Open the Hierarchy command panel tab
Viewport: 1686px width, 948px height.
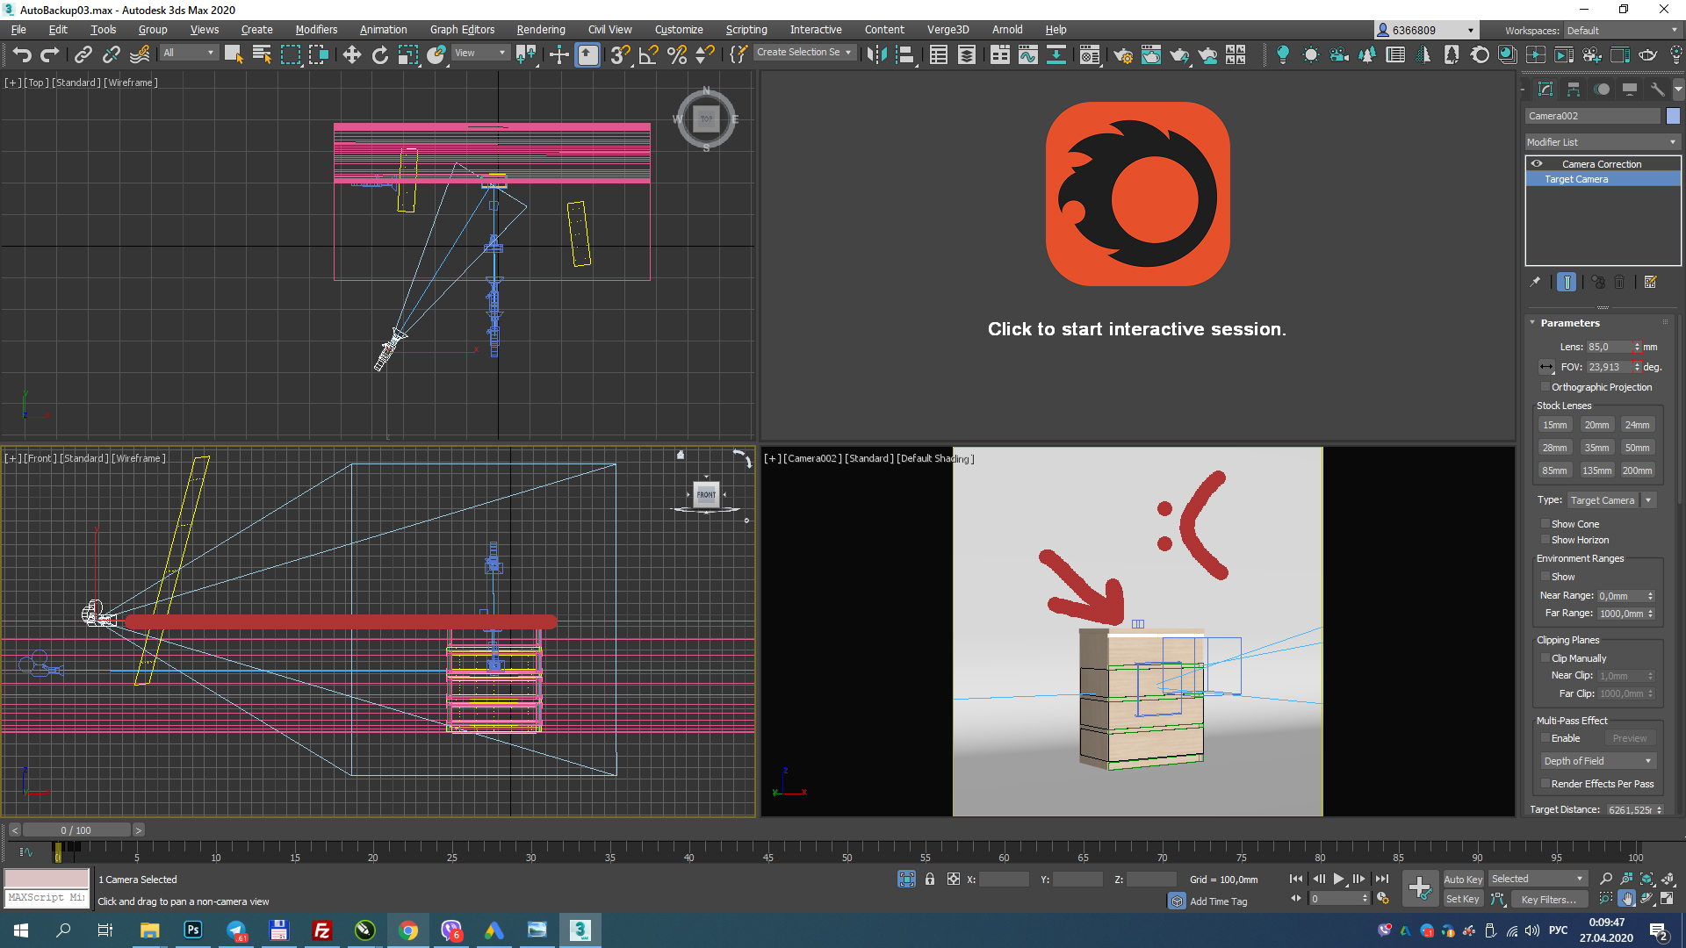pos(1574,89)
